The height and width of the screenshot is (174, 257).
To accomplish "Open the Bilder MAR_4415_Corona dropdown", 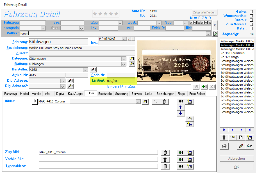I will point(138,102).
